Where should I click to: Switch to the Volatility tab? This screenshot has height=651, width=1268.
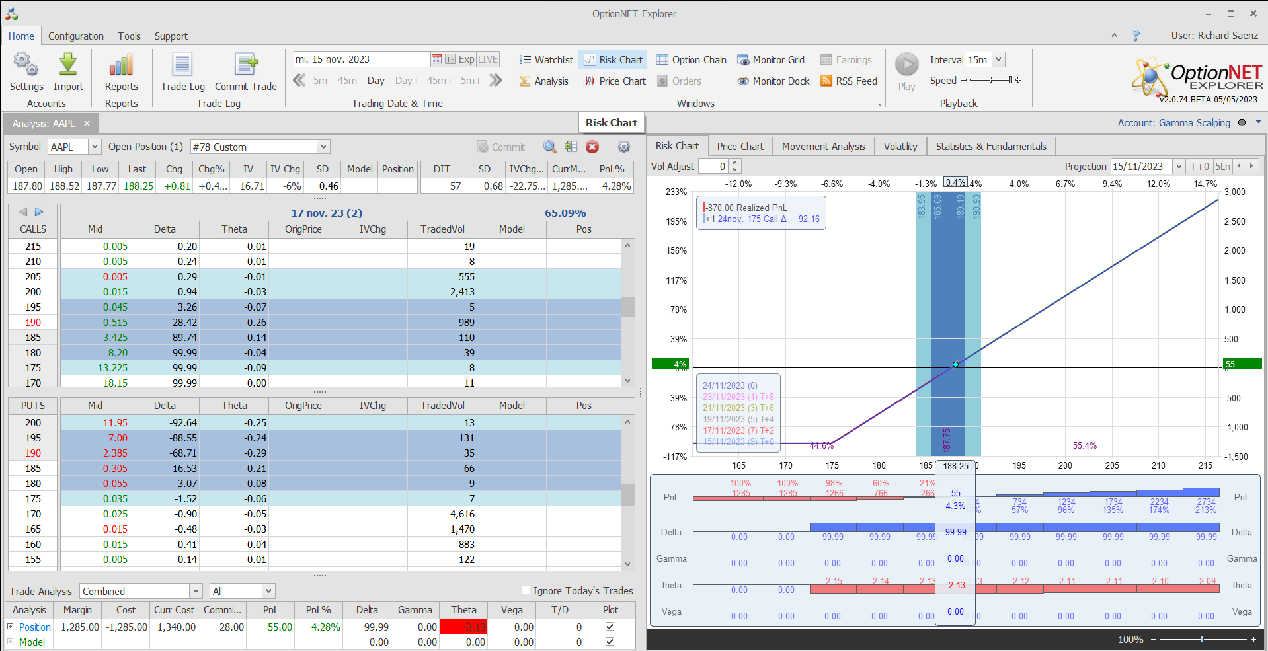[x=900, y=147]
